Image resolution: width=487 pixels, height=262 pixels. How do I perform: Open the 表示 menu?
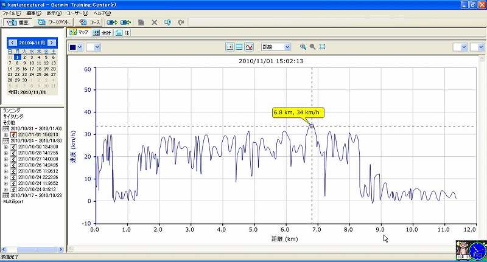click(x=54, y=13)
